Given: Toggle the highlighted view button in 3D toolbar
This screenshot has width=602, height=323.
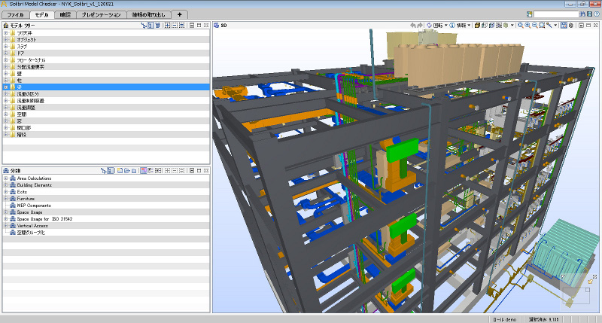Looking at the screenshot, I should tap(564, 25).
